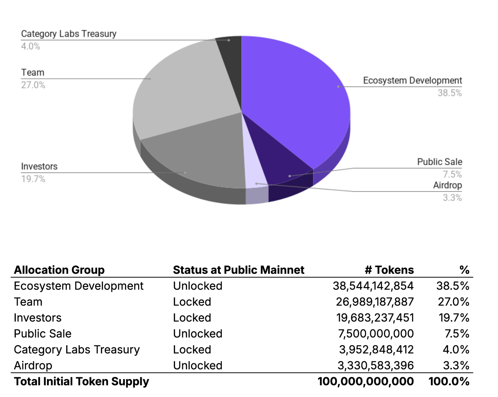Select the Investors chart label
The width and height of the screenshot is (498, 397).
[39, 166]
